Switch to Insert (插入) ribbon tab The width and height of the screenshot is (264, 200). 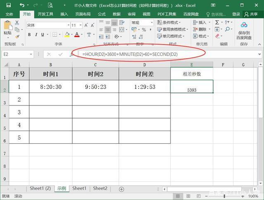tap(64, 14)
